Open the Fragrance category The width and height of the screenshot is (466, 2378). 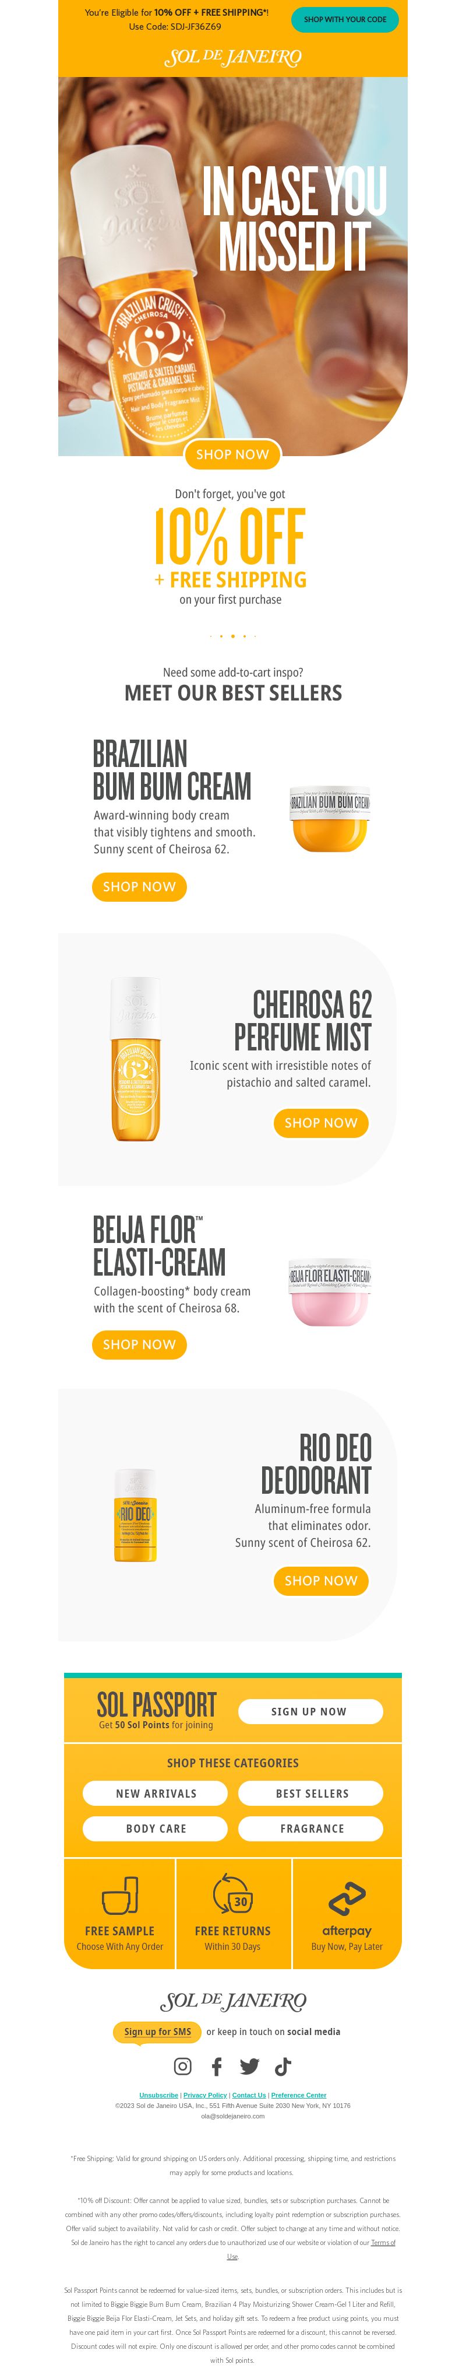point(312,1828)
